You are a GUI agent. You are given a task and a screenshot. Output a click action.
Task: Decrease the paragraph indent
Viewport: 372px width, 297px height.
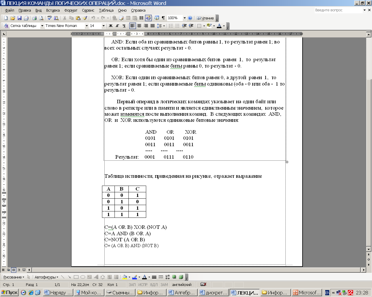pyautogui.click(x=184, y=26)
